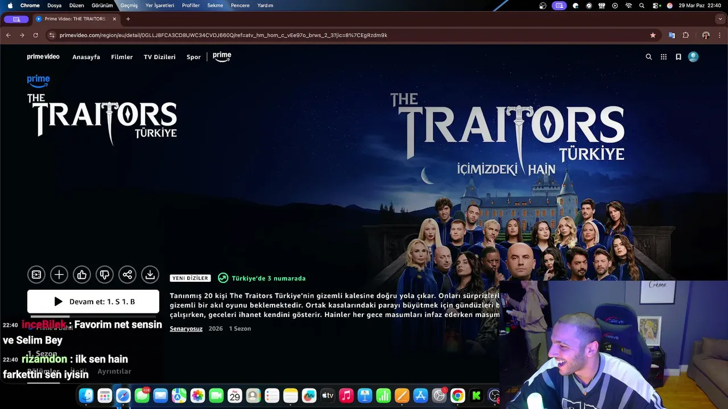Open Photos app from the dock
The width and height of the screenshot is (728, 409).
pyautogui.click(x=198, y=395)
